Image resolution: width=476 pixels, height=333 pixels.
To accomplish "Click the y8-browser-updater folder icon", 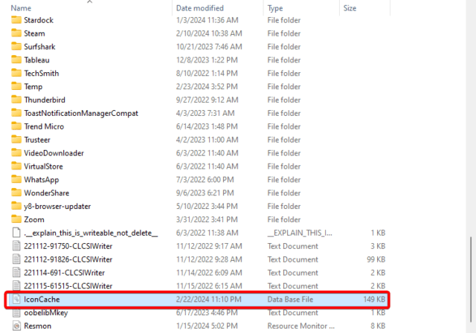I will tap(16, 206).
